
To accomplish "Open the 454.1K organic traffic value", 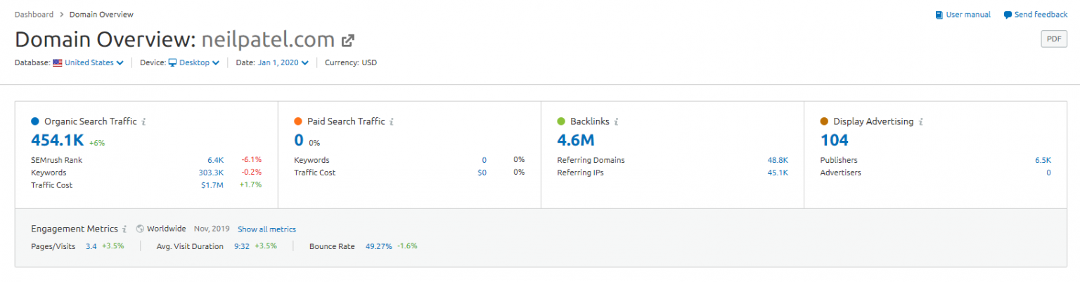I will (58, 140).
